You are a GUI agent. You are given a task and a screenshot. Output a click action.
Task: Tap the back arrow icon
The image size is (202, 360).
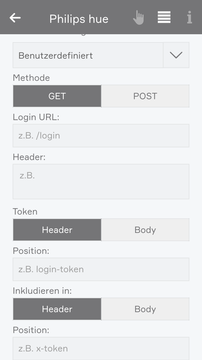[x=15, y=18]
